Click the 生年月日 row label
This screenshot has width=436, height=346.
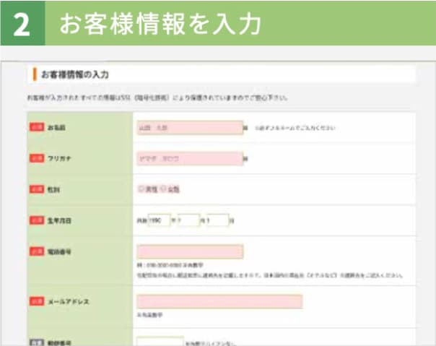tap(59, 221)
